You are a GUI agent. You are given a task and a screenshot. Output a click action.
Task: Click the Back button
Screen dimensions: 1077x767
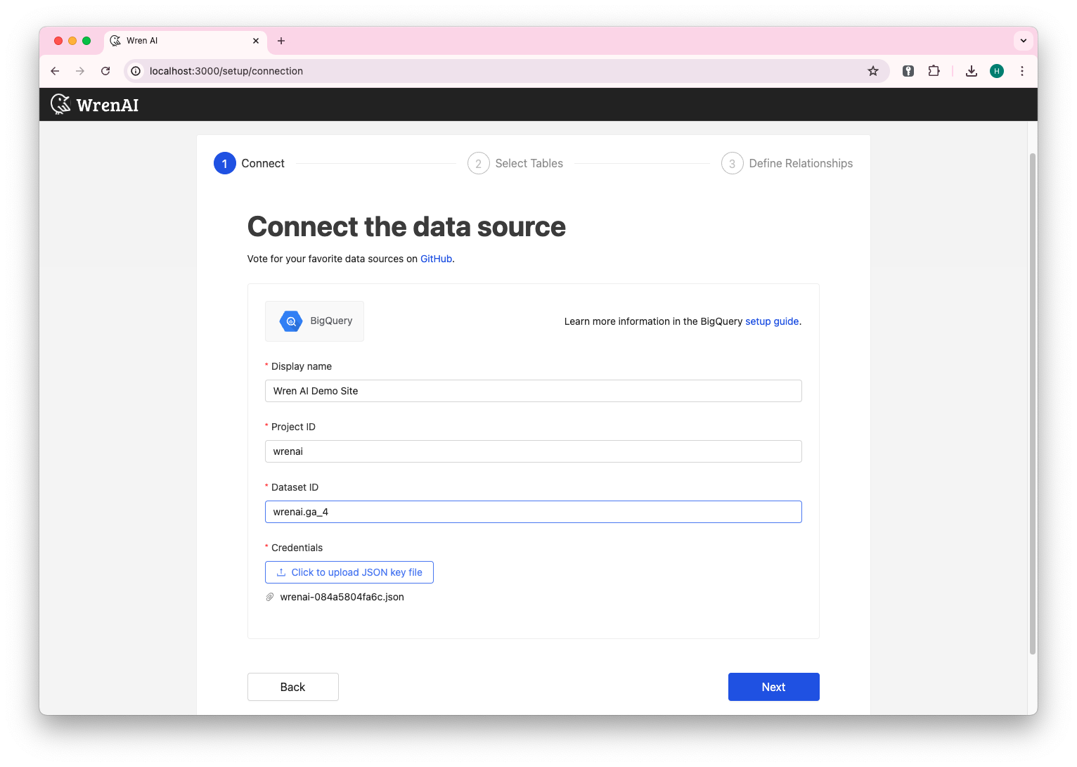click(293, 687)
